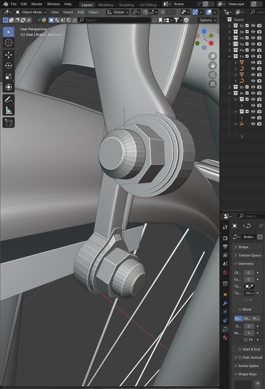Image resolution: width=265 pixels, height=389 pixels.
Task: Open the Material properties tab
Action: point(225,337)
